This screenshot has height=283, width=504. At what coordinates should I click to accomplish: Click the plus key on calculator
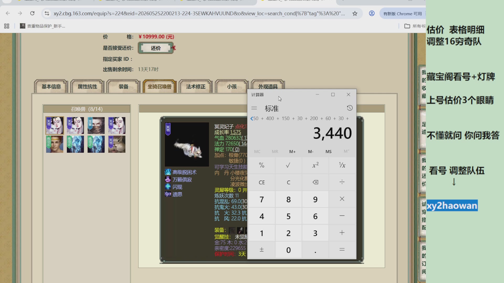[x=342, y=233]
